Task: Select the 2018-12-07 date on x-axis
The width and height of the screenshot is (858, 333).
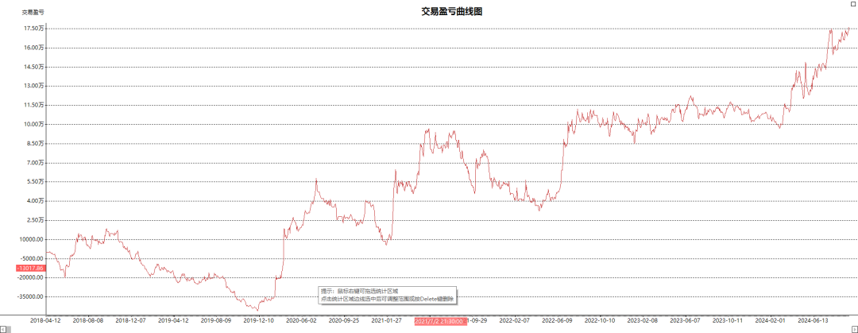Action: click(x=130, y=320)
